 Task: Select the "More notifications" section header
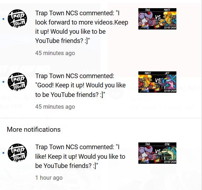click(34, 129)
